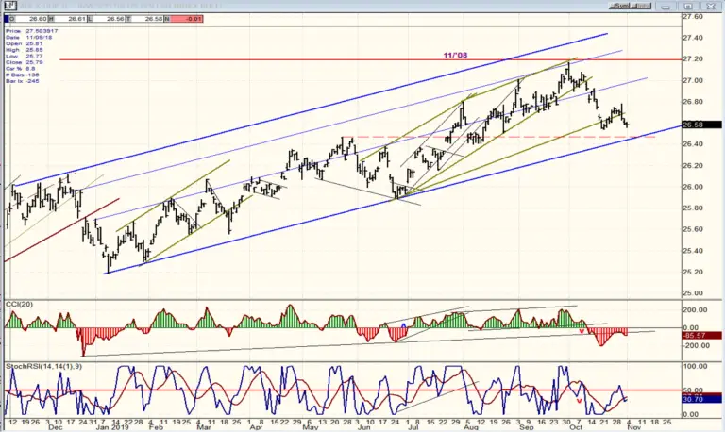
Task: Select the black 26.58 current price tag
Action: pos(701,125)
